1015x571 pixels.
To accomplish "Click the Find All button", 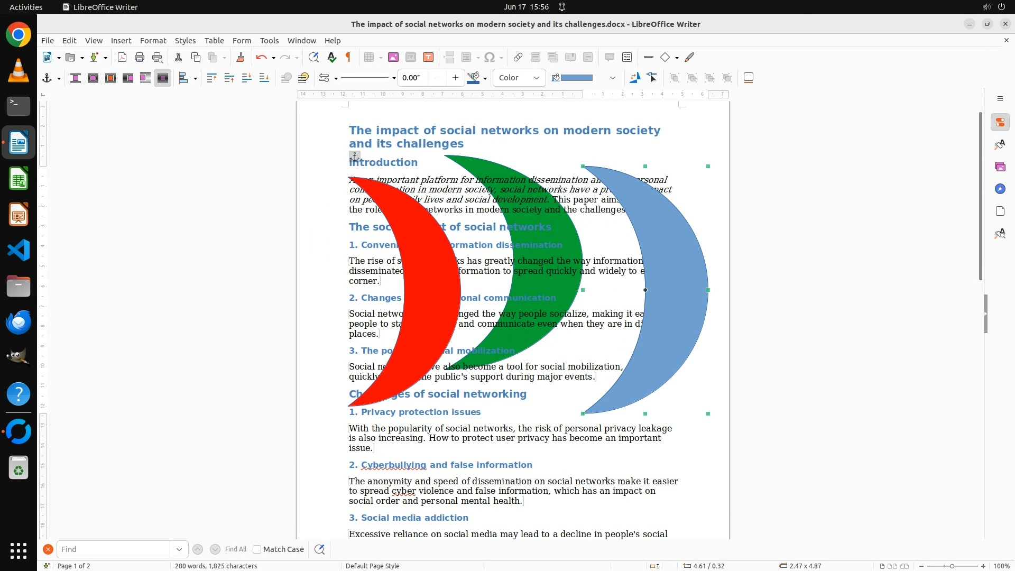I will pyautogui.click(x=235, y=549).
